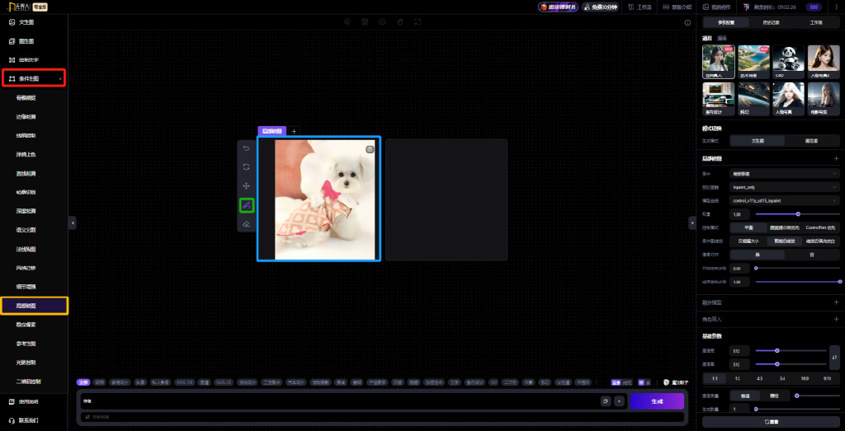Open 我的创作 in the header
This screenshot has height=431, width=845.
point(716,7)
